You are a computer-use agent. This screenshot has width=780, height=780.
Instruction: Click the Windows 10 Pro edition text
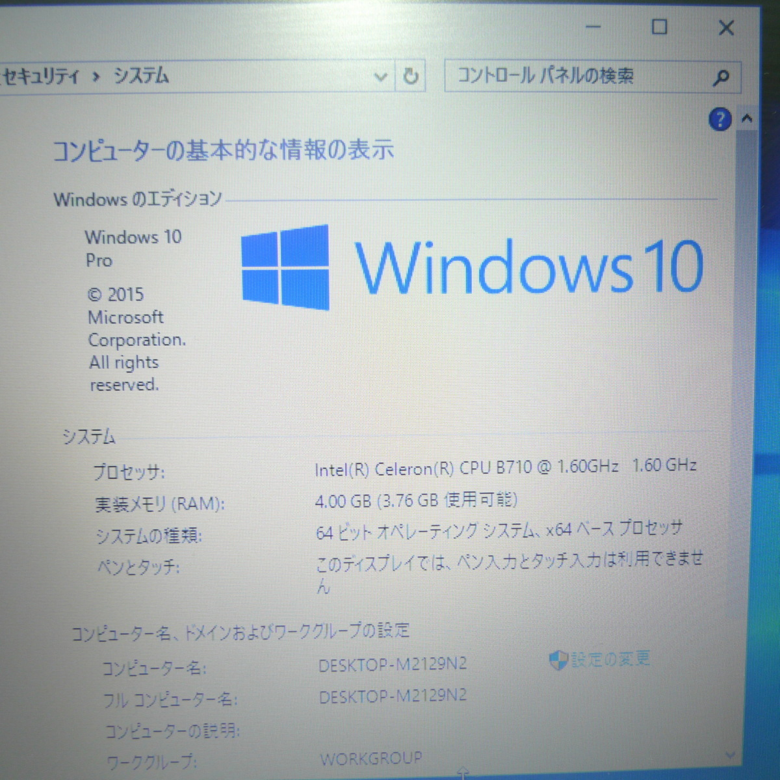133,248
